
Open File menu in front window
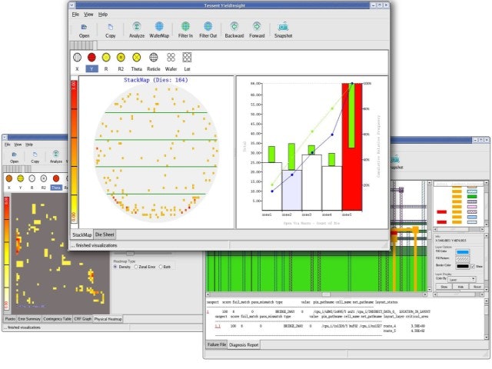click(x=75, y=15)
